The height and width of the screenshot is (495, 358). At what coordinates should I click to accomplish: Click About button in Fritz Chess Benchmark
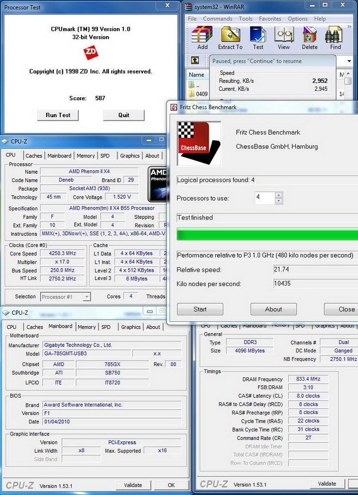point(273,309)
